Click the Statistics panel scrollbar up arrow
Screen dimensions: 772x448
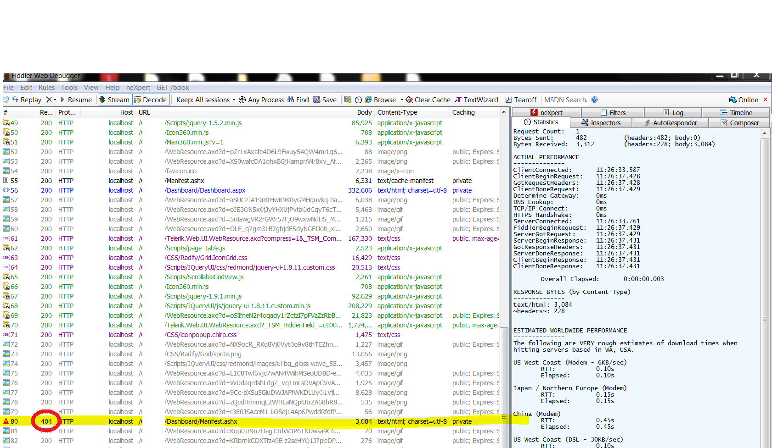[x=765, y=133]
